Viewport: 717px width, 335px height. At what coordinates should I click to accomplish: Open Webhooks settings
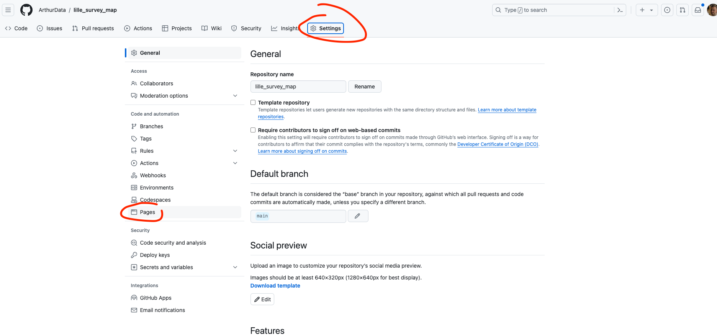click(x=184, y=175)
